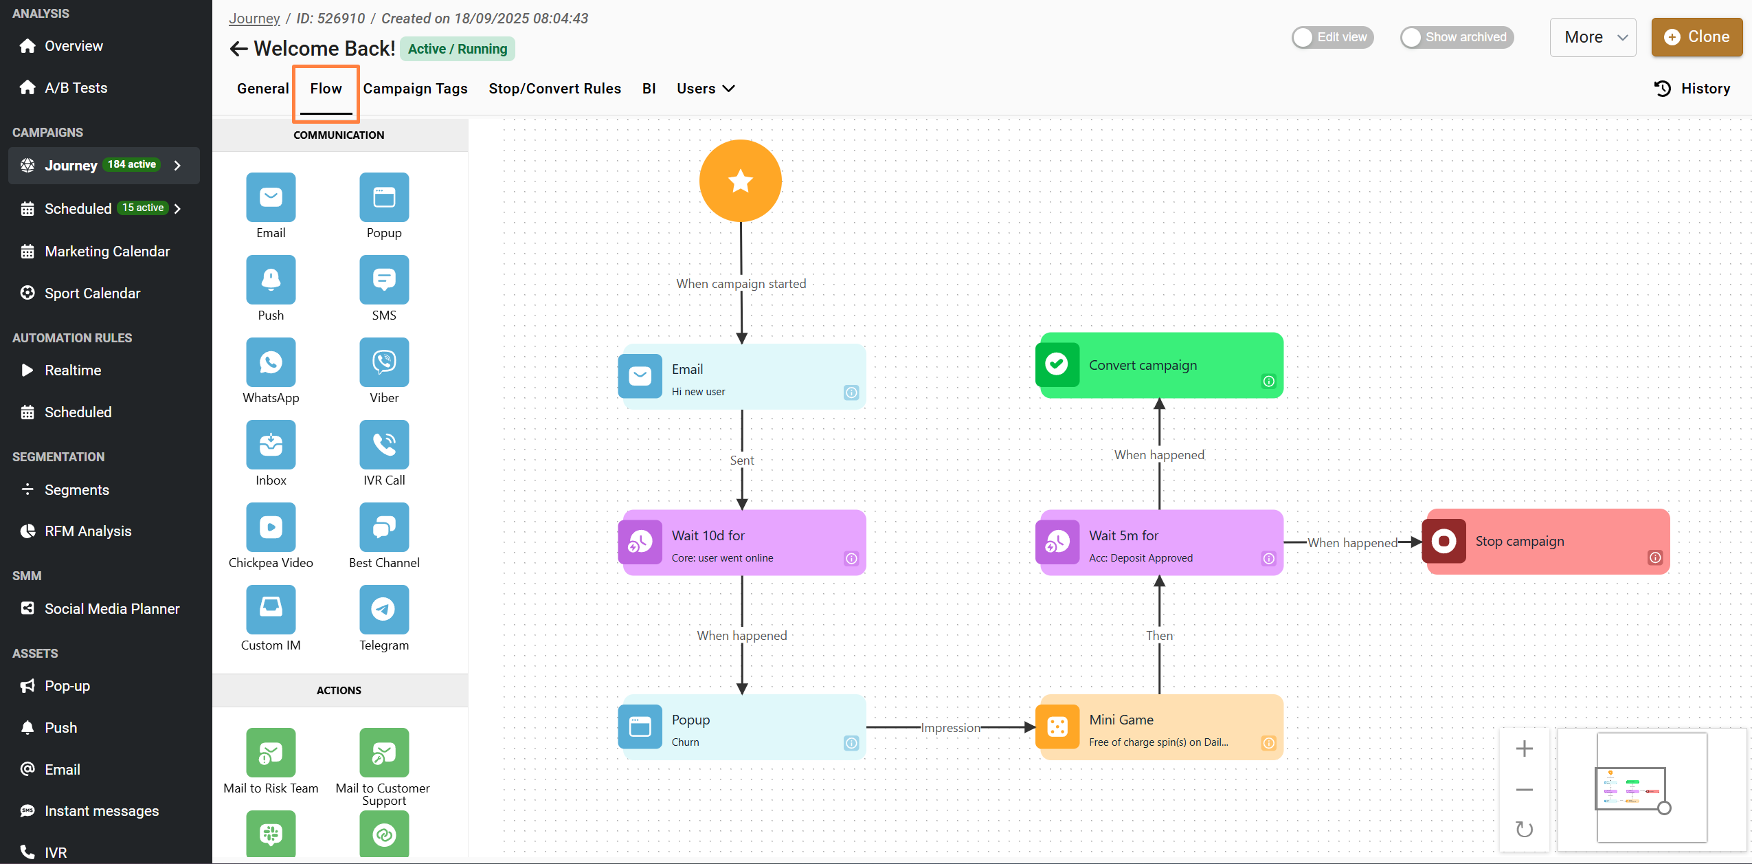
Task: Click the Mail to Risk Team action icon
Action: click(x=271, y=753)
